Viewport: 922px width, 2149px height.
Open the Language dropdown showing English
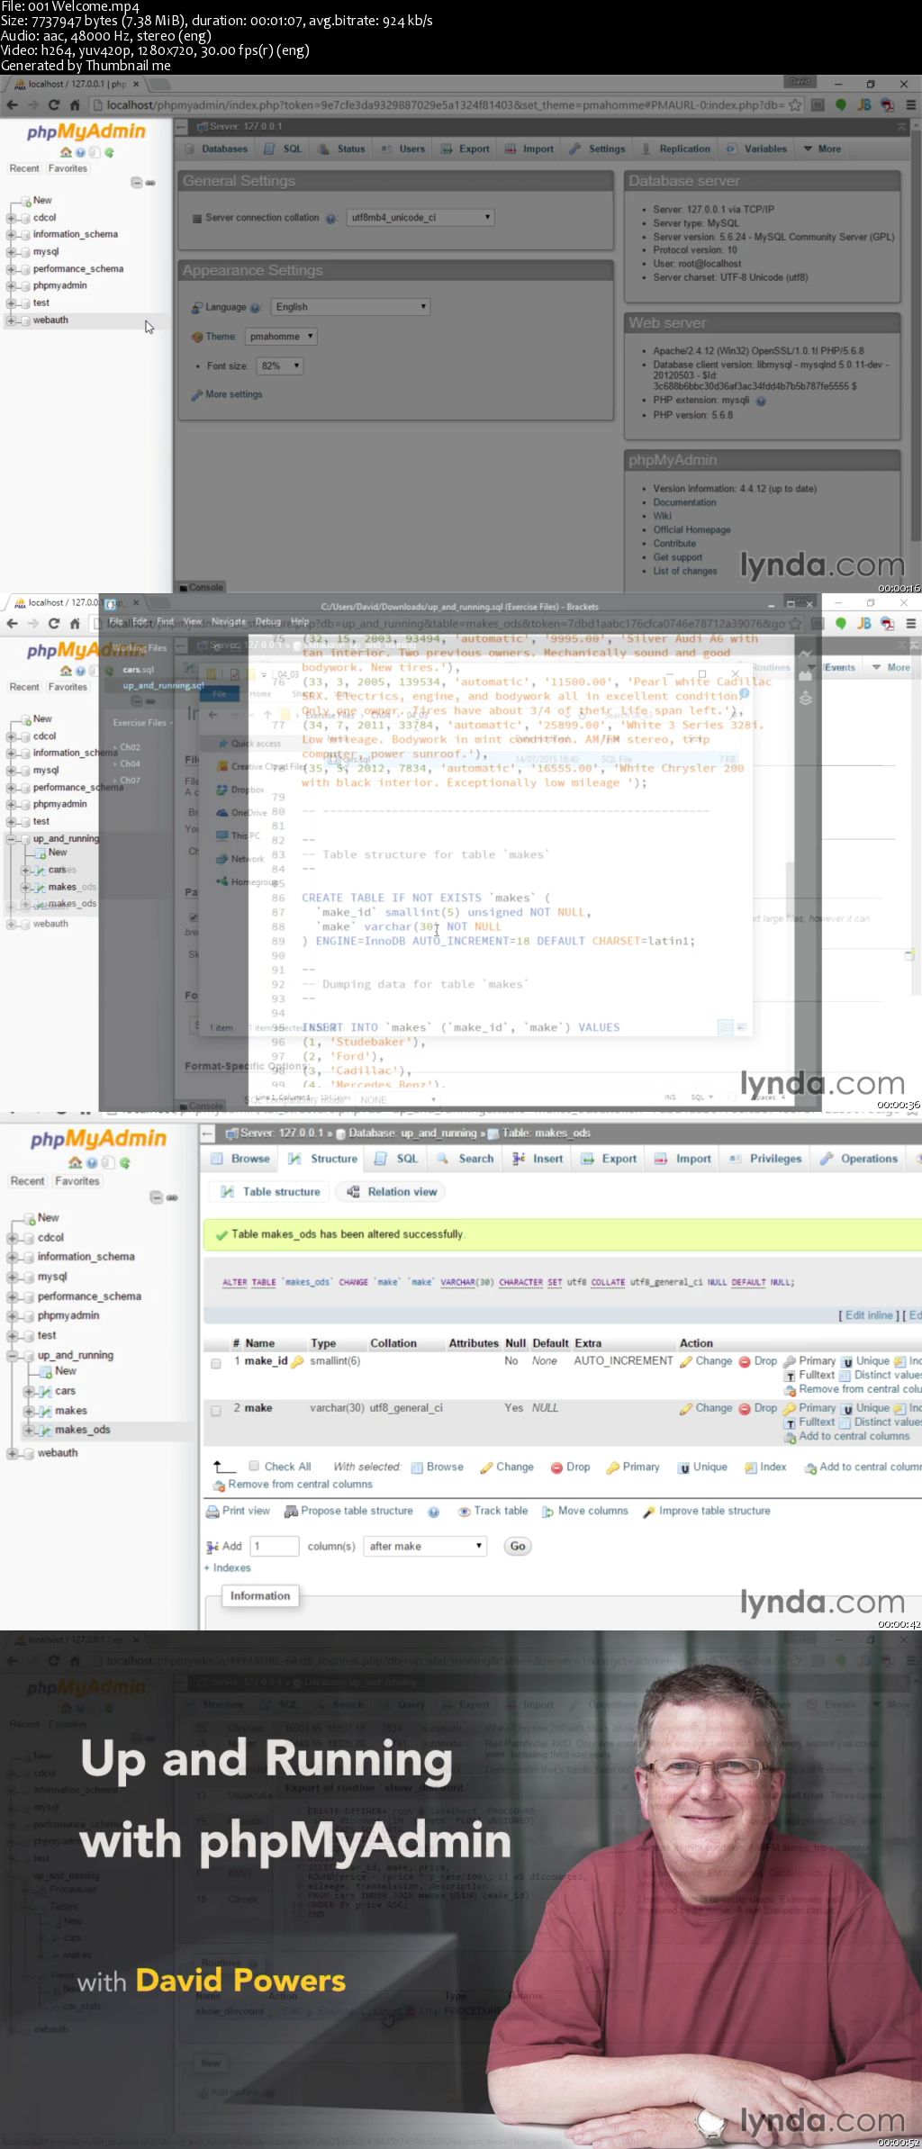tap(350, 307)
